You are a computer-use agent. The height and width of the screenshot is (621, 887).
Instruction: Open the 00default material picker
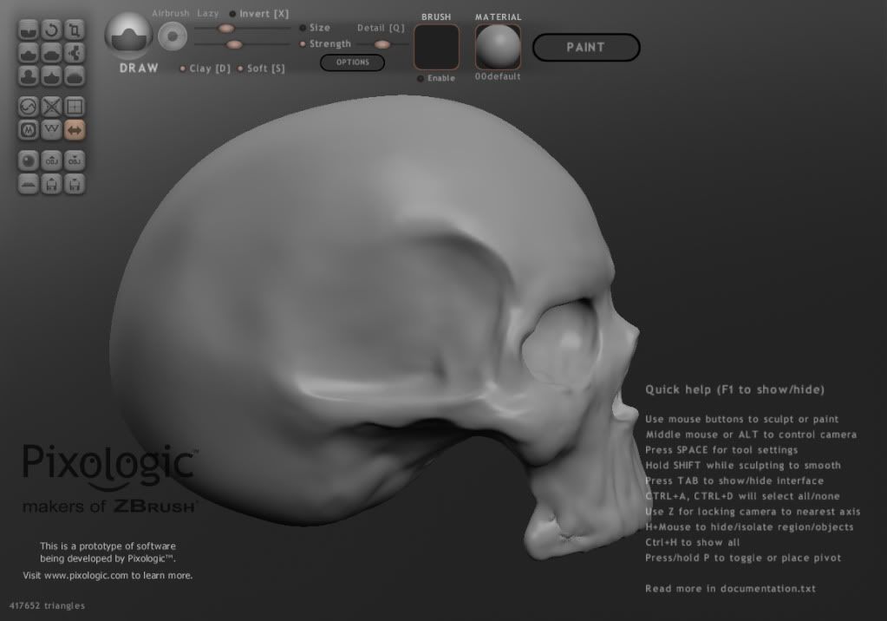point(498,47)
